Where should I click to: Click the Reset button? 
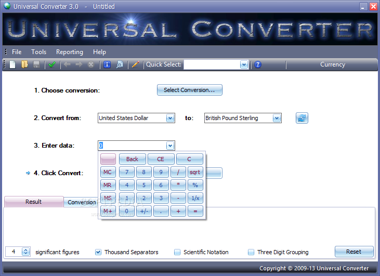click(x=354, y=252)
